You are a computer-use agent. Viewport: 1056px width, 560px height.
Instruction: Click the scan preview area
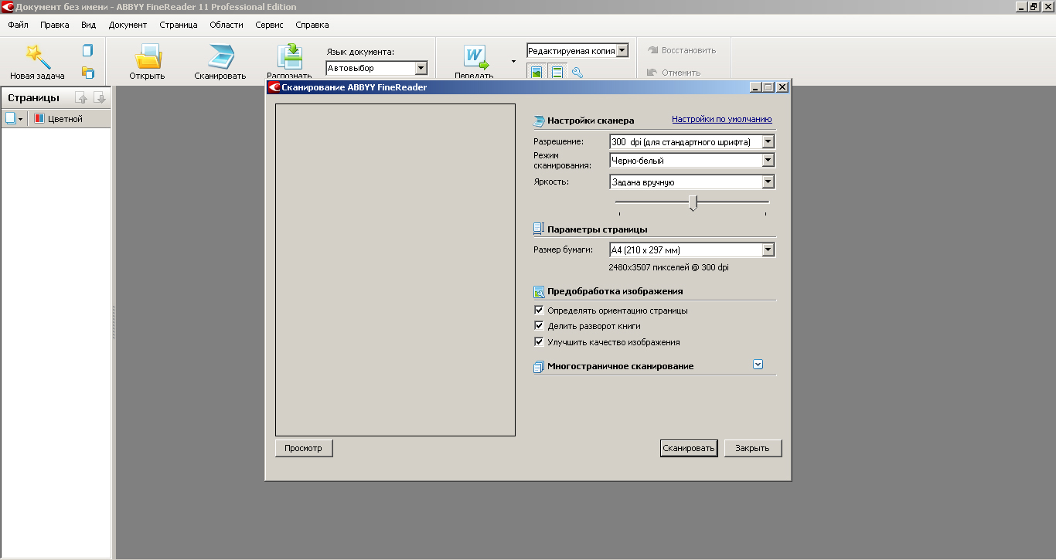point(395,270)
